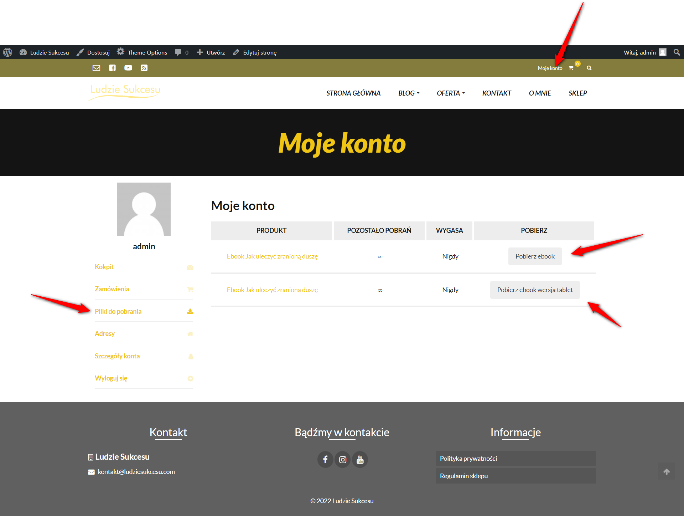
Task: Open Zamówienia in account sidebar
Action: click(x=112, y=289)
